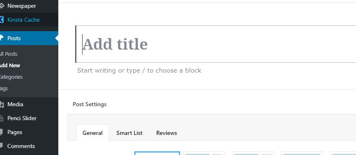Click the Comments bubble icon
Screen dimensions: 356x155
click(x=1, y=146)
